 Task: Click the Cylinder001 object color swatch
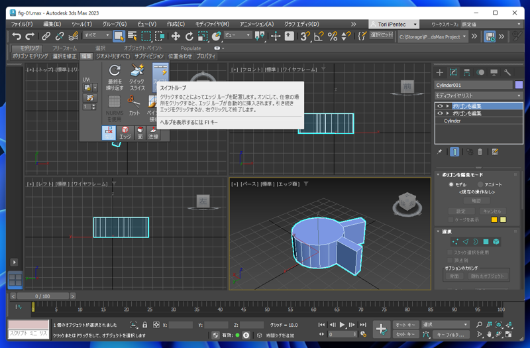tap(519, 85)
